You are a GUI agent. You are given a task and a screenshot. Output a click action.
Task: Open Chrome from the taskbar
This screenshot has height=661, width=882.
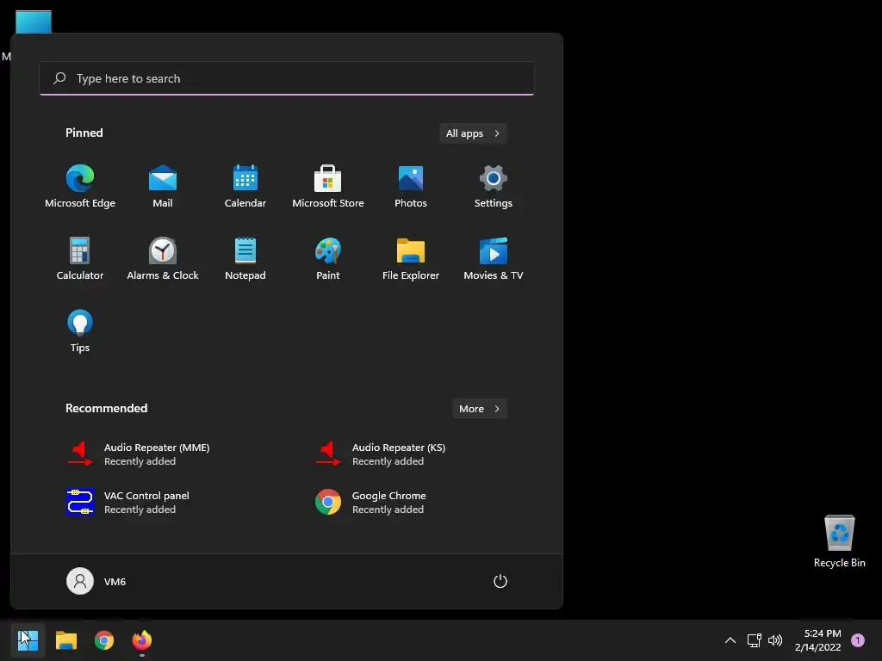point(104,640)
